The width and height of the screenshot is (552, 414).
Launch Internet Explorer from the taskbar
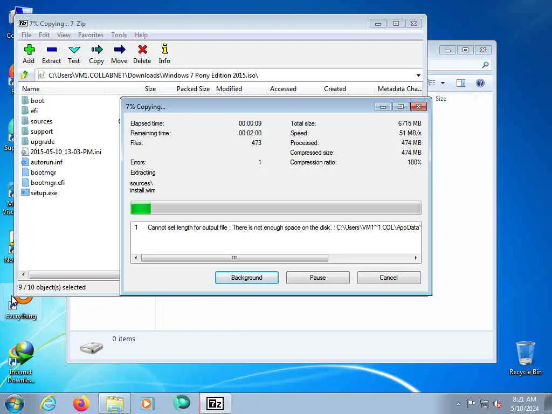(48, 403)
